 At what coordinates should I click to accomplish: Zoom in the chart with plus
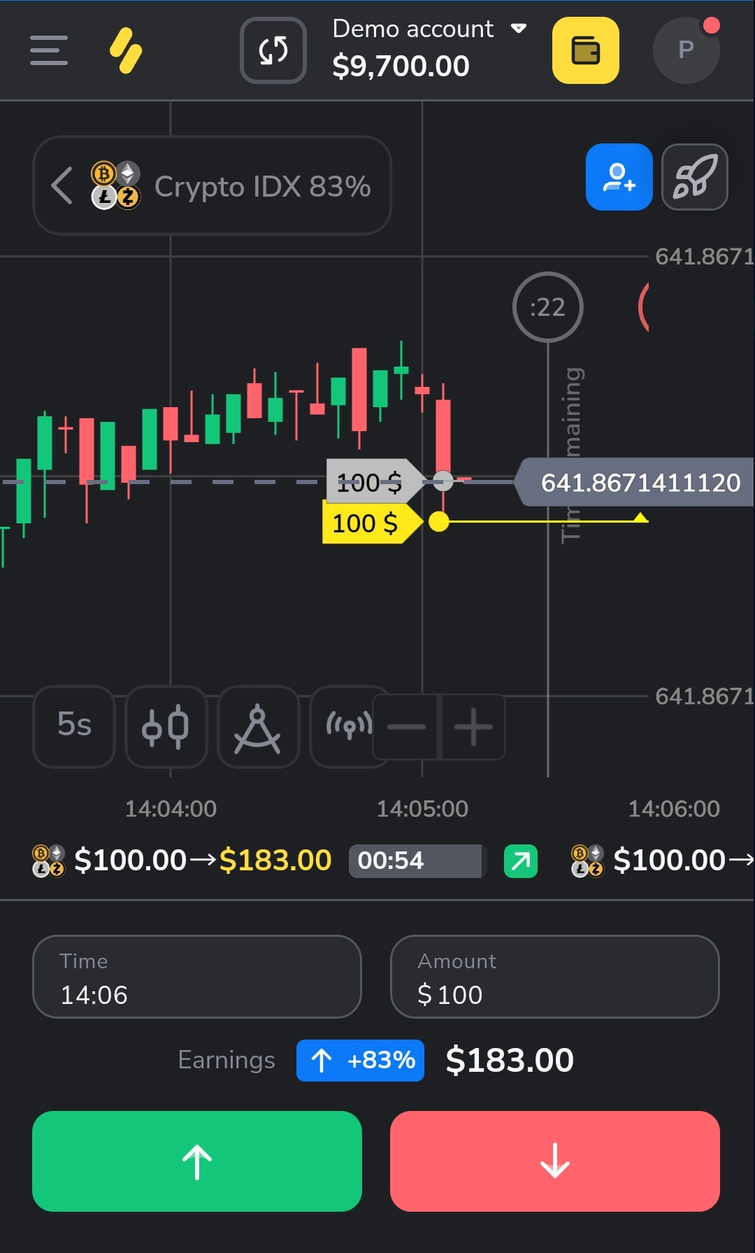pos(473,727)
